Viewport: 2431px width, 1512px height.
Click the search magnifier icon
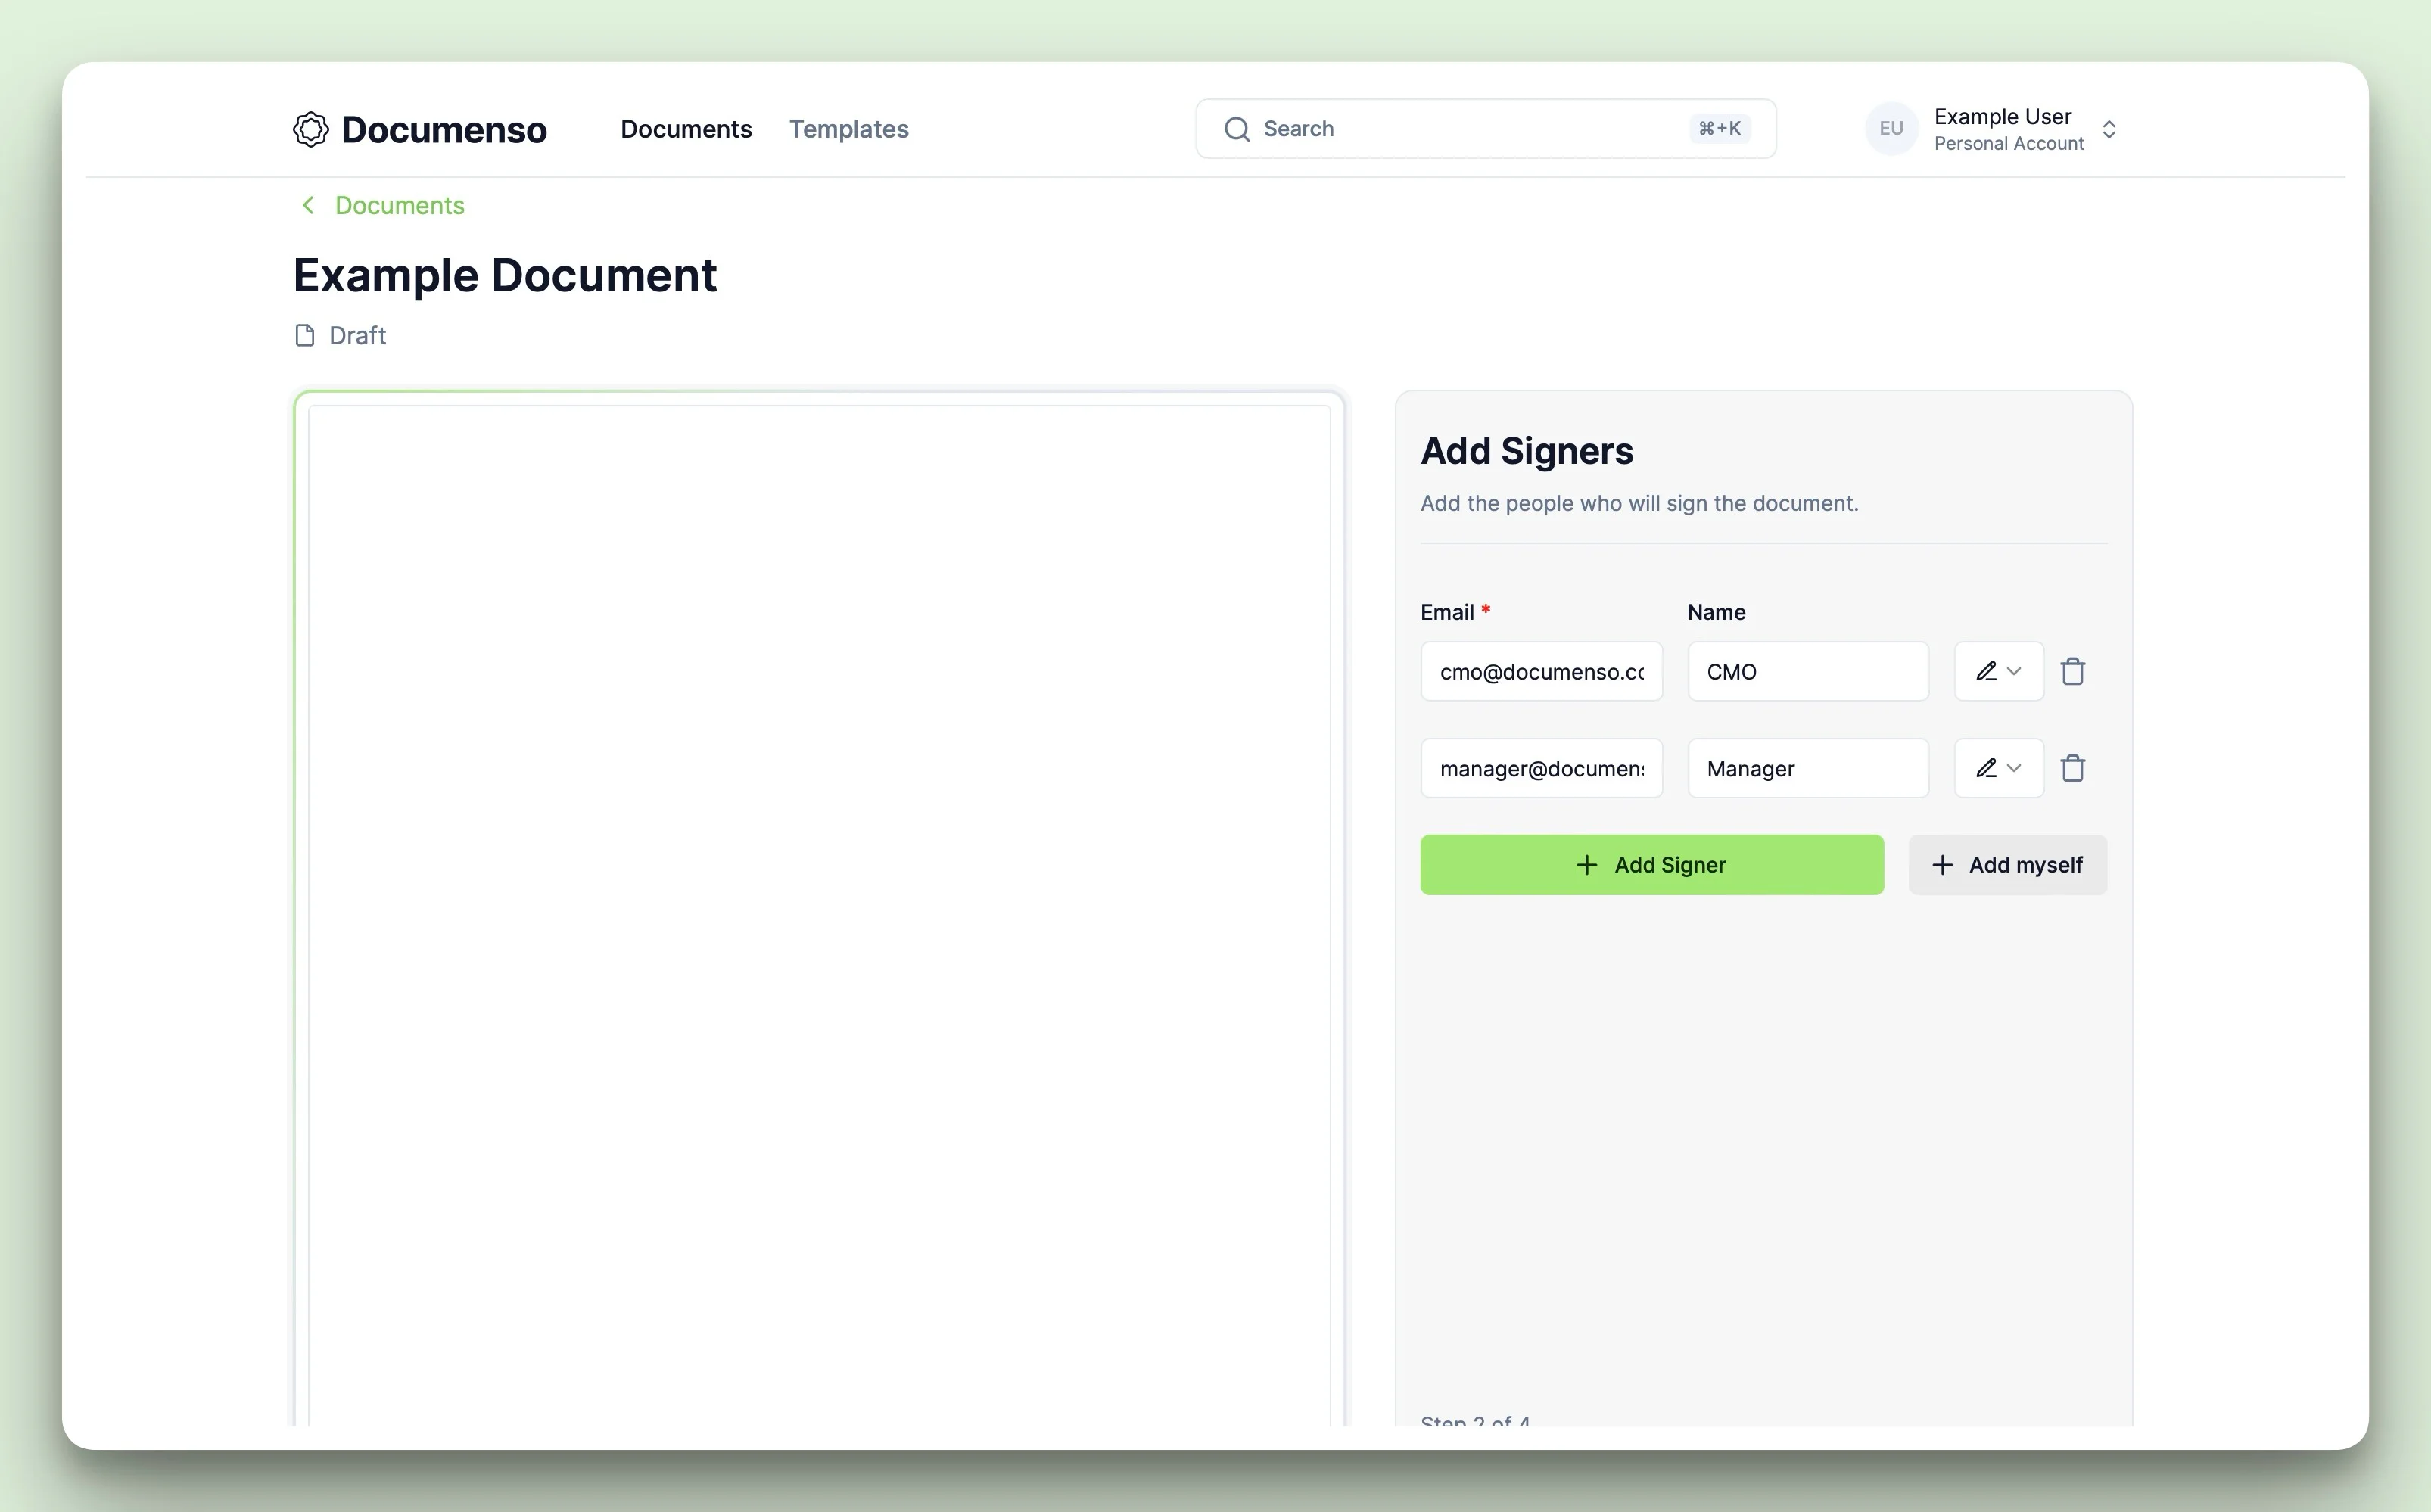pos(1237,129)
